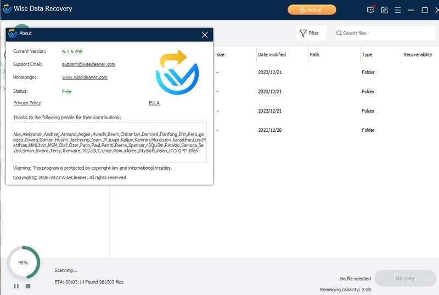The image size is (439, 295).
Task: Click the 45% circular scan progress indicator
Action: click(24, 263)
